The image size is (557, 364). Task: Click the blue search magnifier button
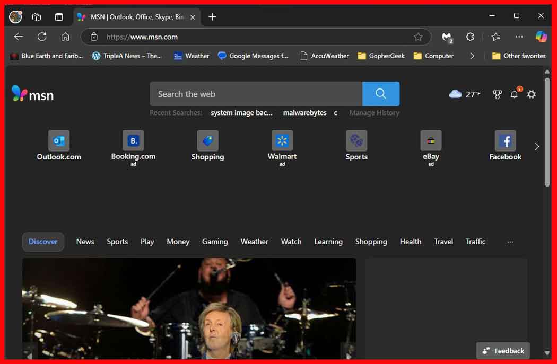click(381, 94)
